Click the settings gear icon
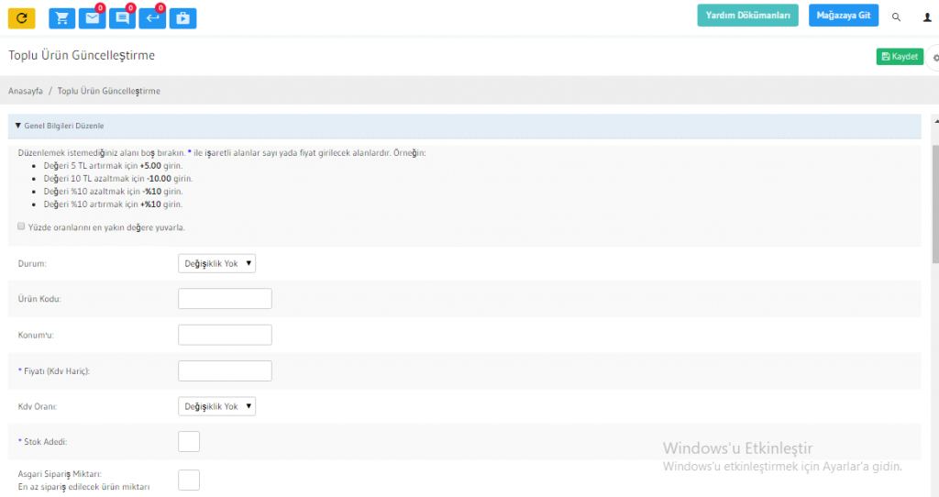 click(x=934, y=57)
